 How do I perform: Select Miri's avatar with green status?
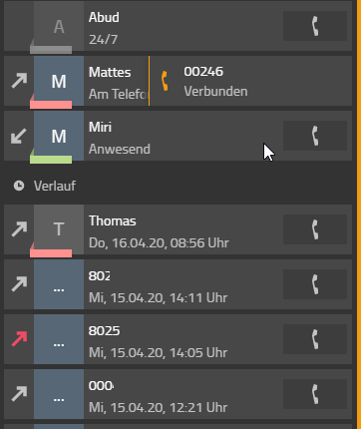(x=59, y=136)
